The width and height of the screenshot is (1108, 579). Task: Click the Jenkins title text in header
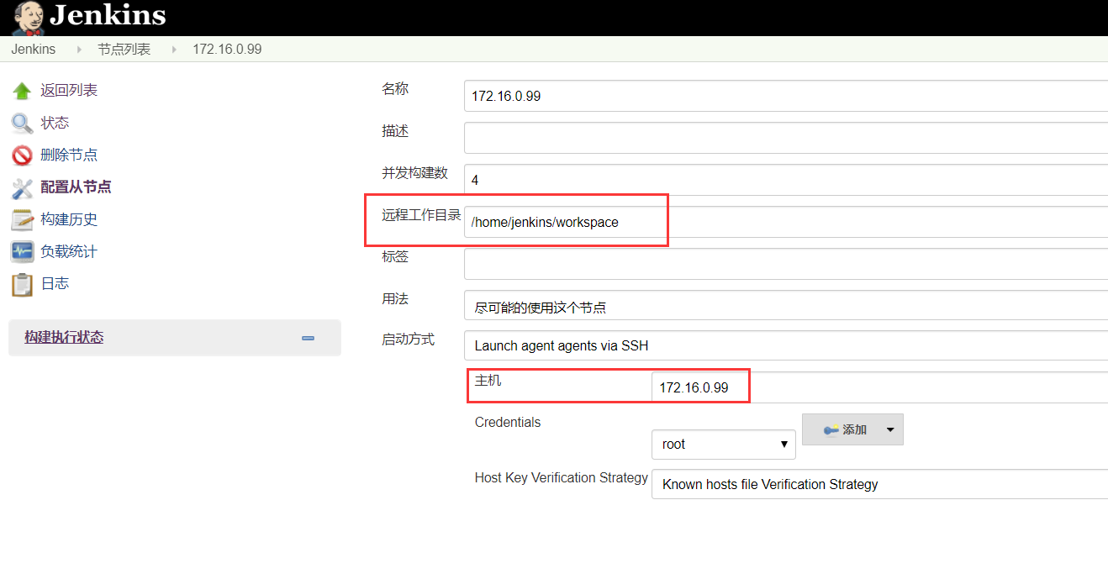[x=108, y=16]
